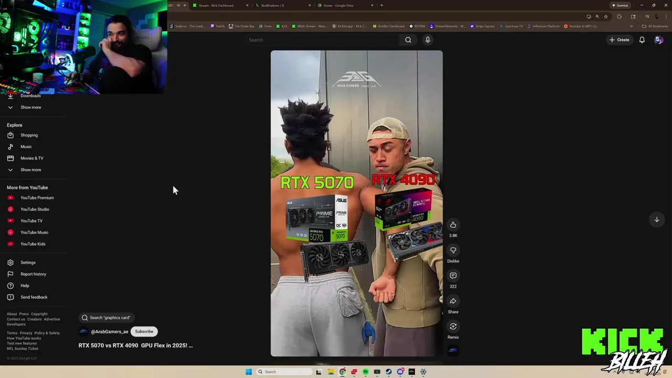Remix this short
Viewport: 672px width, 378px height.
(453, 327)
